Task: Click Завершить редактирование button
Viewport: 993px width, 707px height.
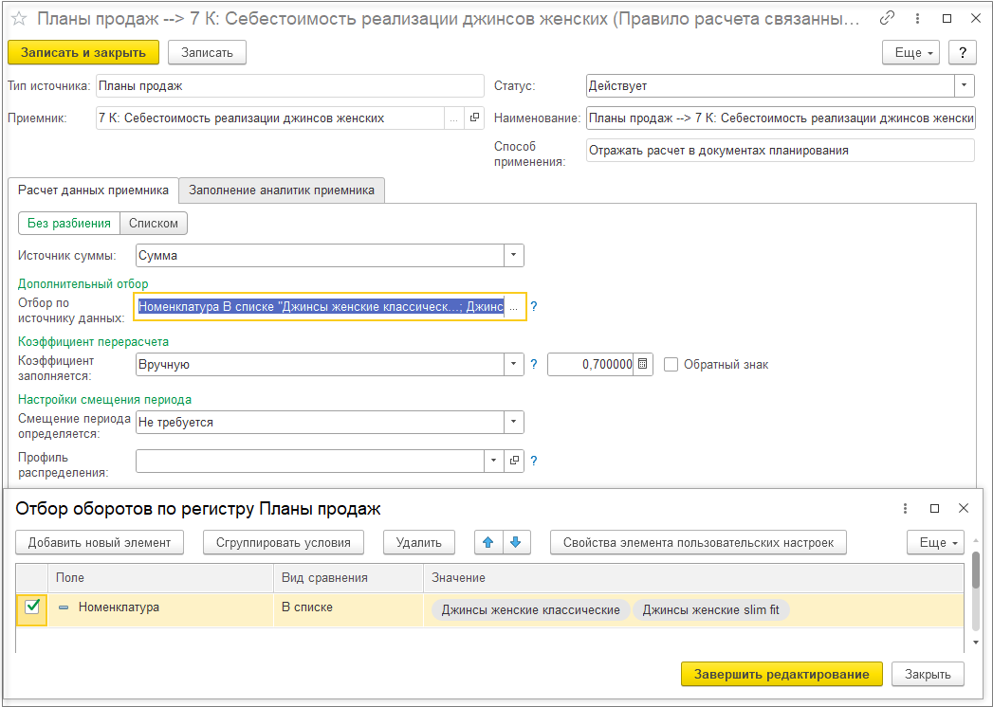Action: coord(781,674)
